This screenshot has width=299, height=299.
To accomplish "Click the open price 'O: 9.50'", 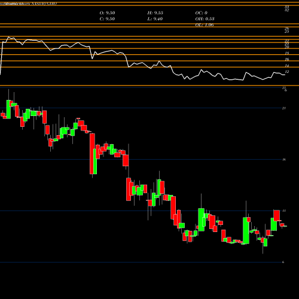I will (x=107, y=13).
